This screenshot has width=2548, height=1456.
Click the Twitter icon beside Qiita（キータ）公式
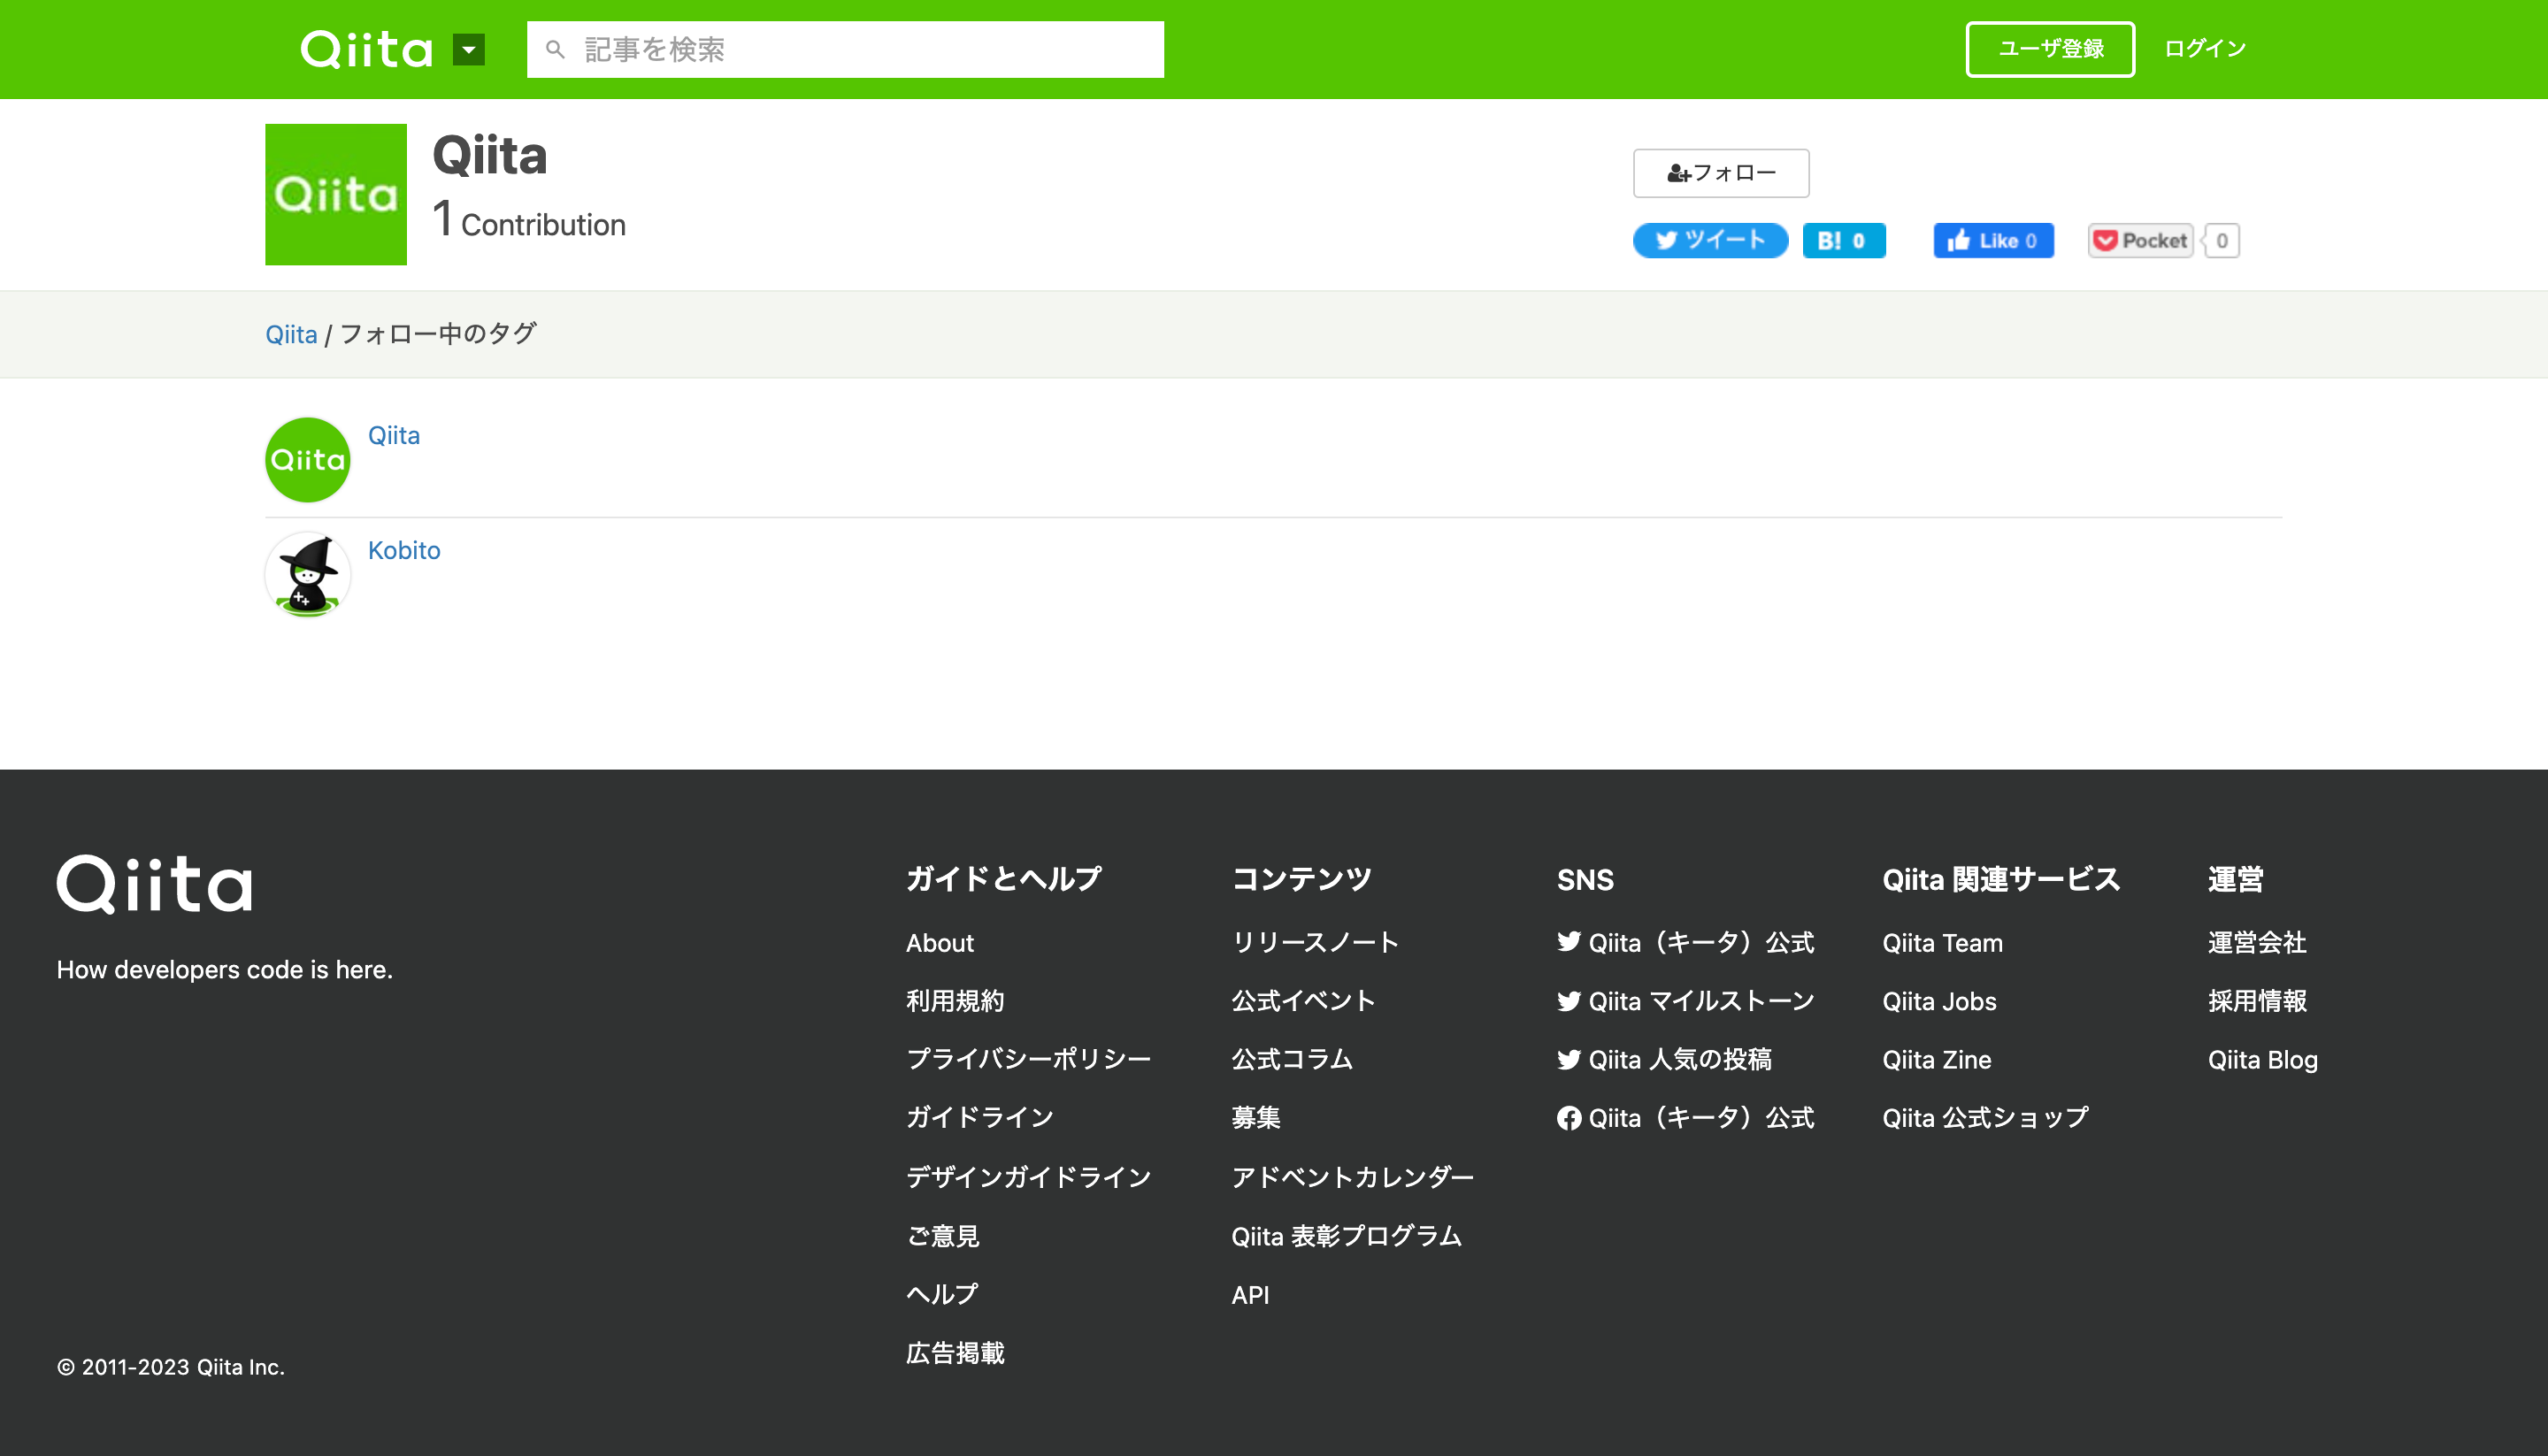pyautogui.click(x=1569, y=942)
